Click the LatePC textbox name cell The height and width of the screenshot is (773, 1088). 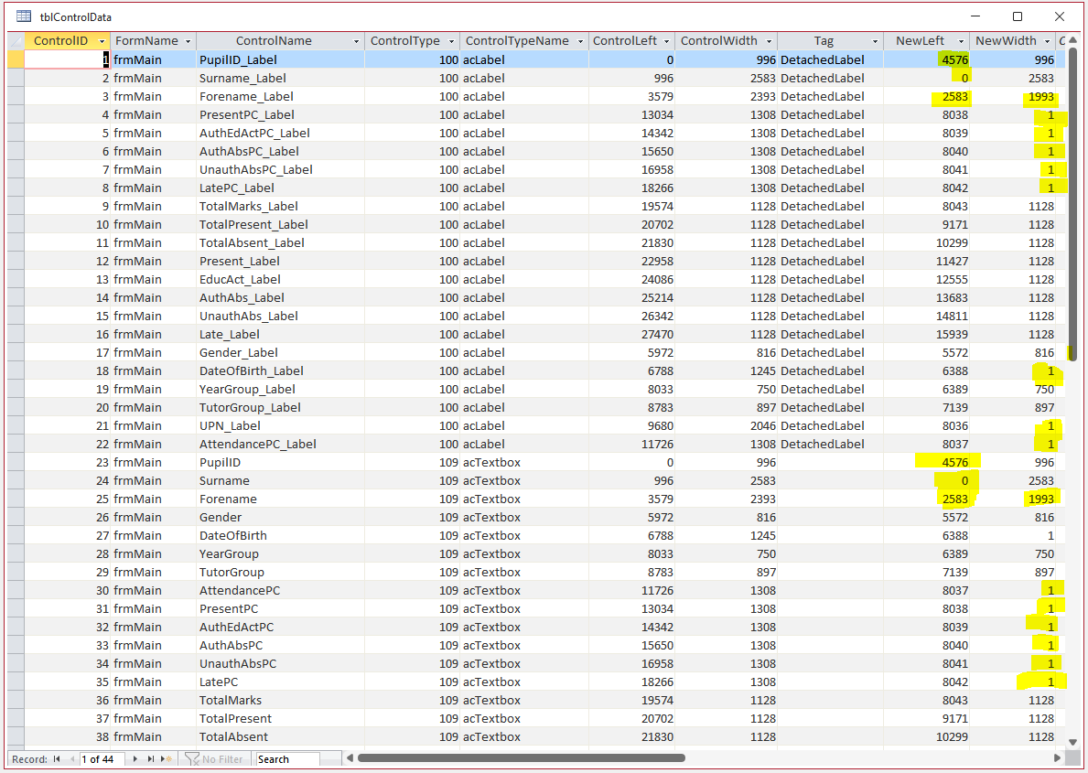tap(280, 682)
